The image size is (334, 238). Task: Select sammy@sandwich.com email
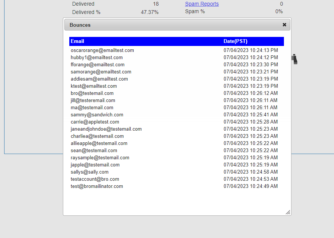point(97,115)
